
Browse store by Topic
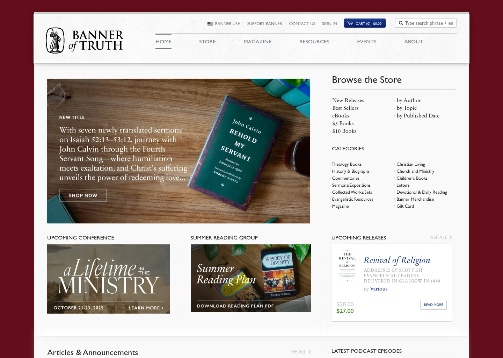pos(407,108)
